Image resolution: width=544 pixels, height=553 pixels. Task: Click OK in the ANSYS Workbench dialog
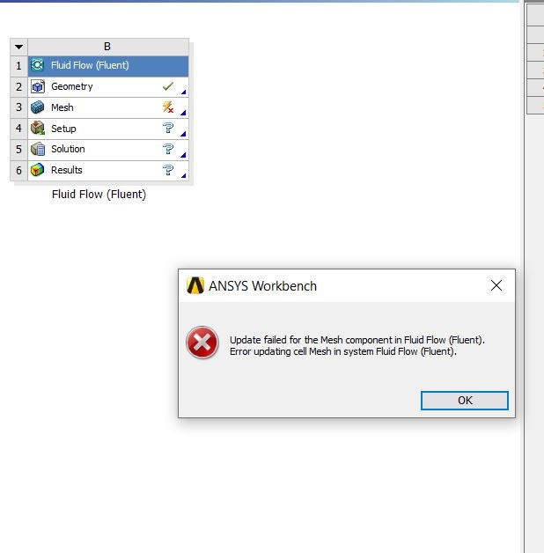tap(465, 401)
